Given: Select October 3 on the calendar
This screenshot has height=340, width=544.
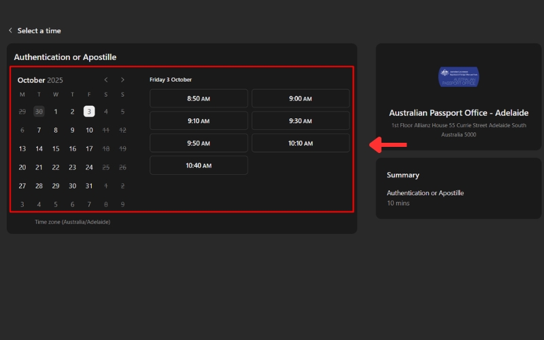Looking at the screenshot, I should coord(89,112).
